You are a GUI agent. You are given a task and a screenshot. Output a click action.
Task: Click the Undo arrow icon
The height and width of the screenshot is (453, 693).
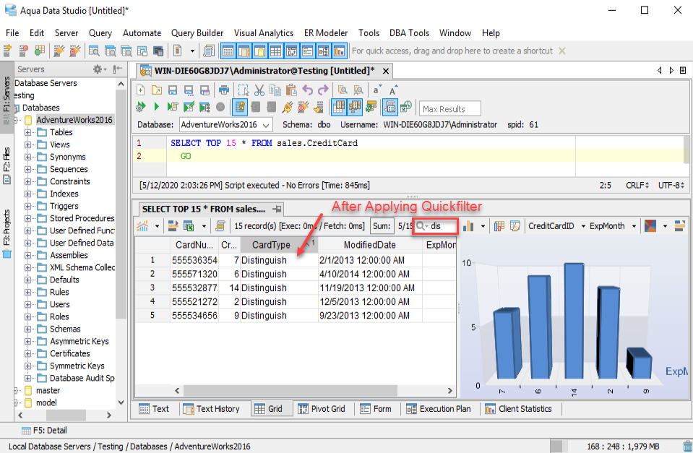[x=308, y=90]
